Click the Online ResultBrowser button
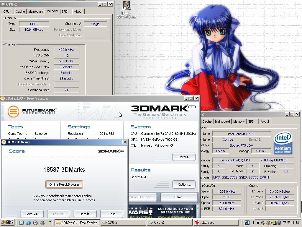Viewport: 302px width, 227px height. click(x=64, y=184)
